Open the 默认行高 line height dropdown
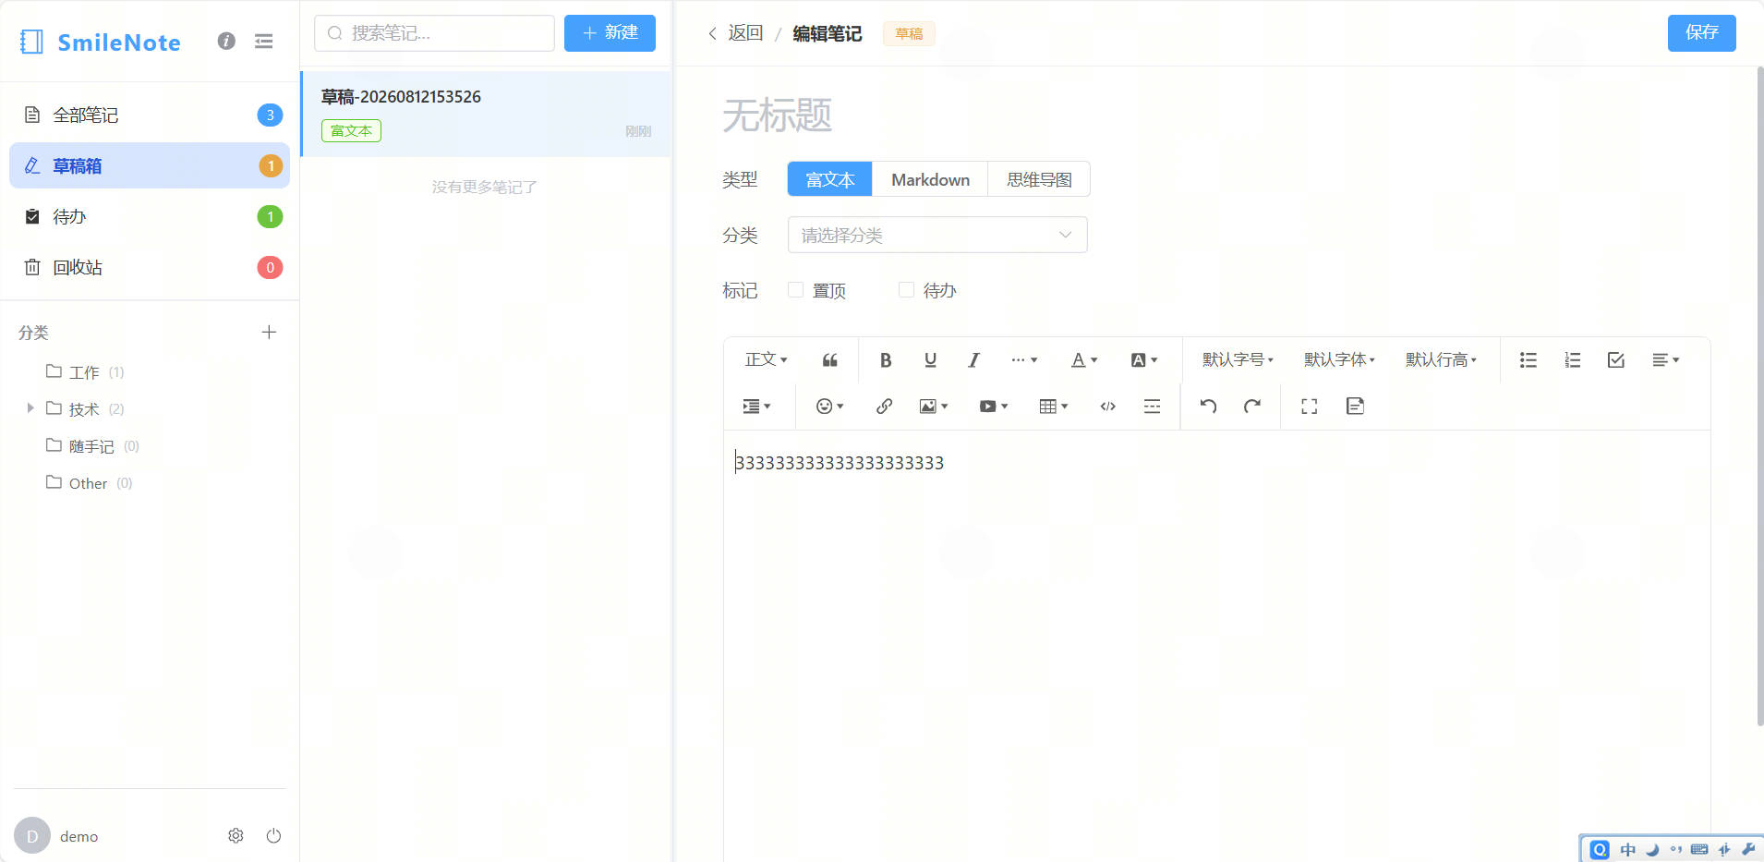 click(1441, 360)
